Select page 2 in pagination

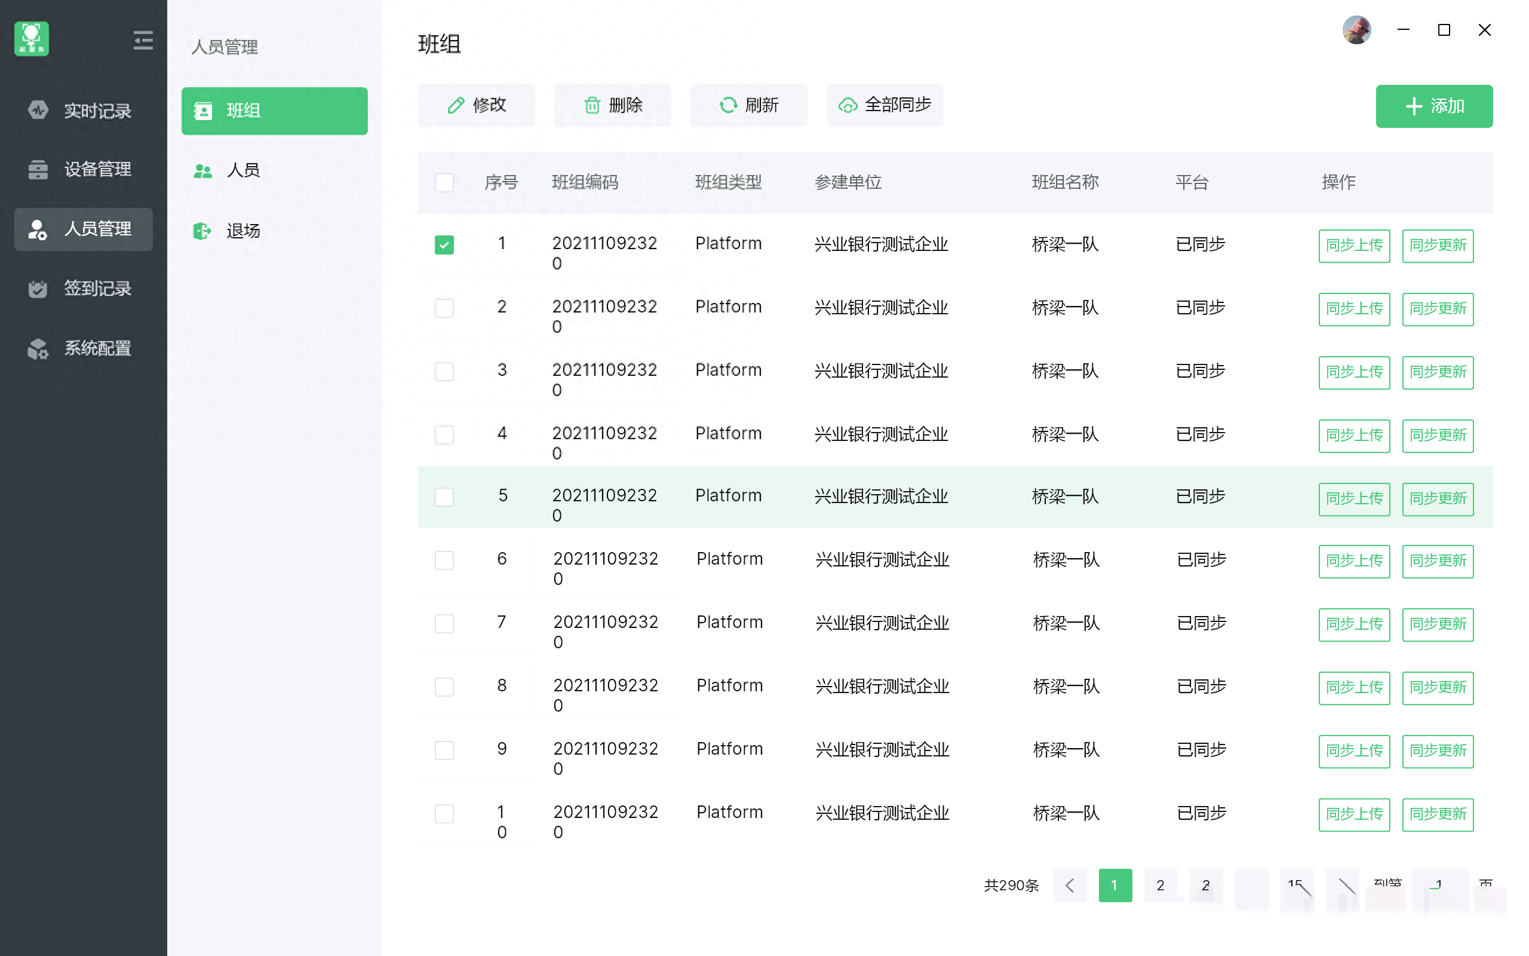[x=1160, y=885]
